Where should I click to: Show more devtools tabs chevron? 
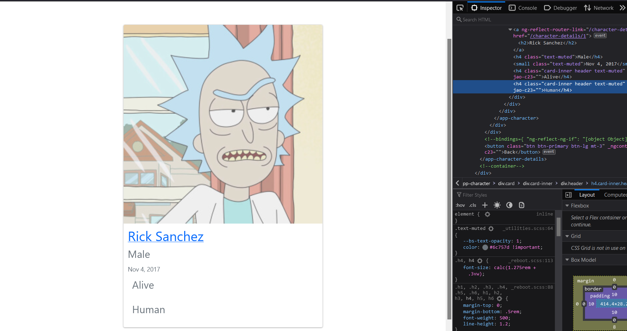click(622, 8)
